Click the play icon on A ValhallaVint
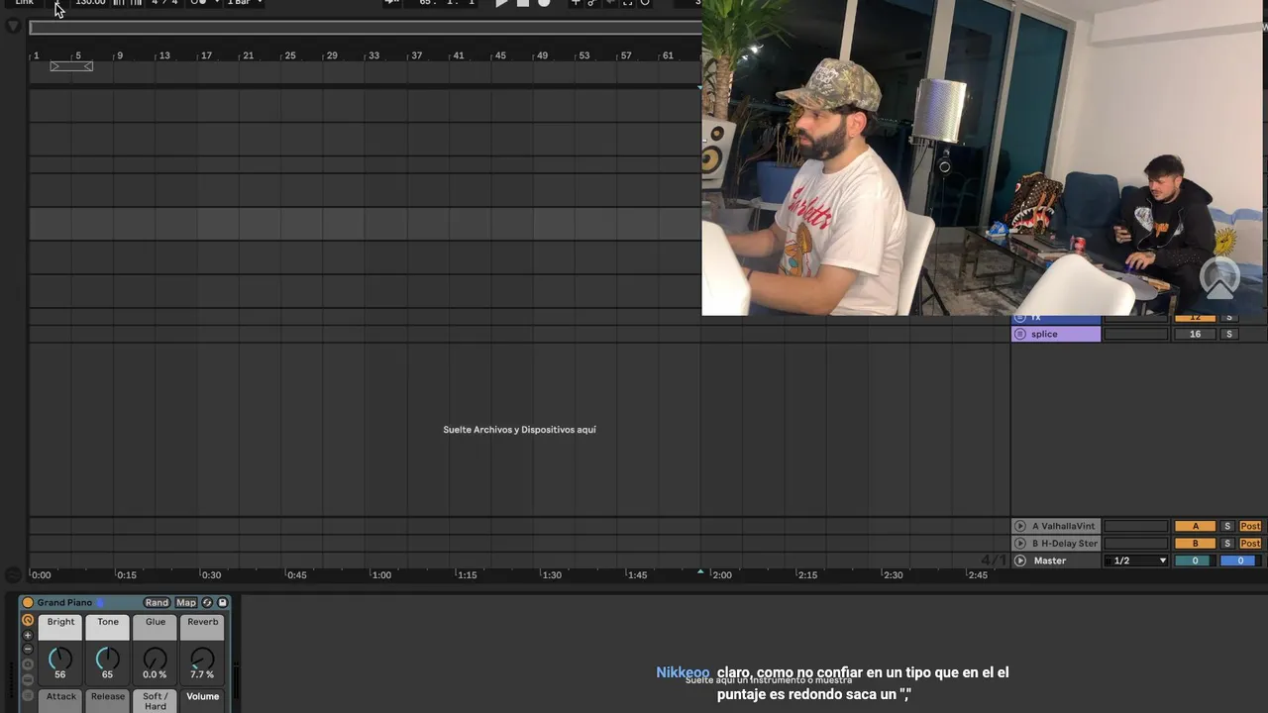Screen dimensions: 1268x713 pos(1020,526)
